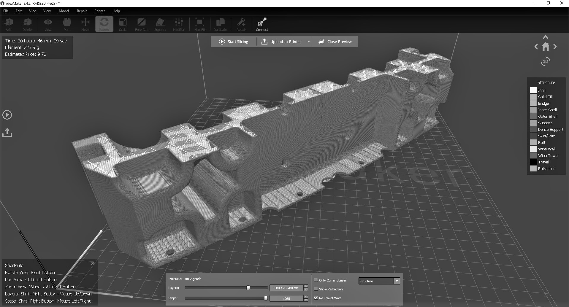Screen dimensions: 569x307
Task: Select the Repair wrench tool
Action: (x=241, y=24)
